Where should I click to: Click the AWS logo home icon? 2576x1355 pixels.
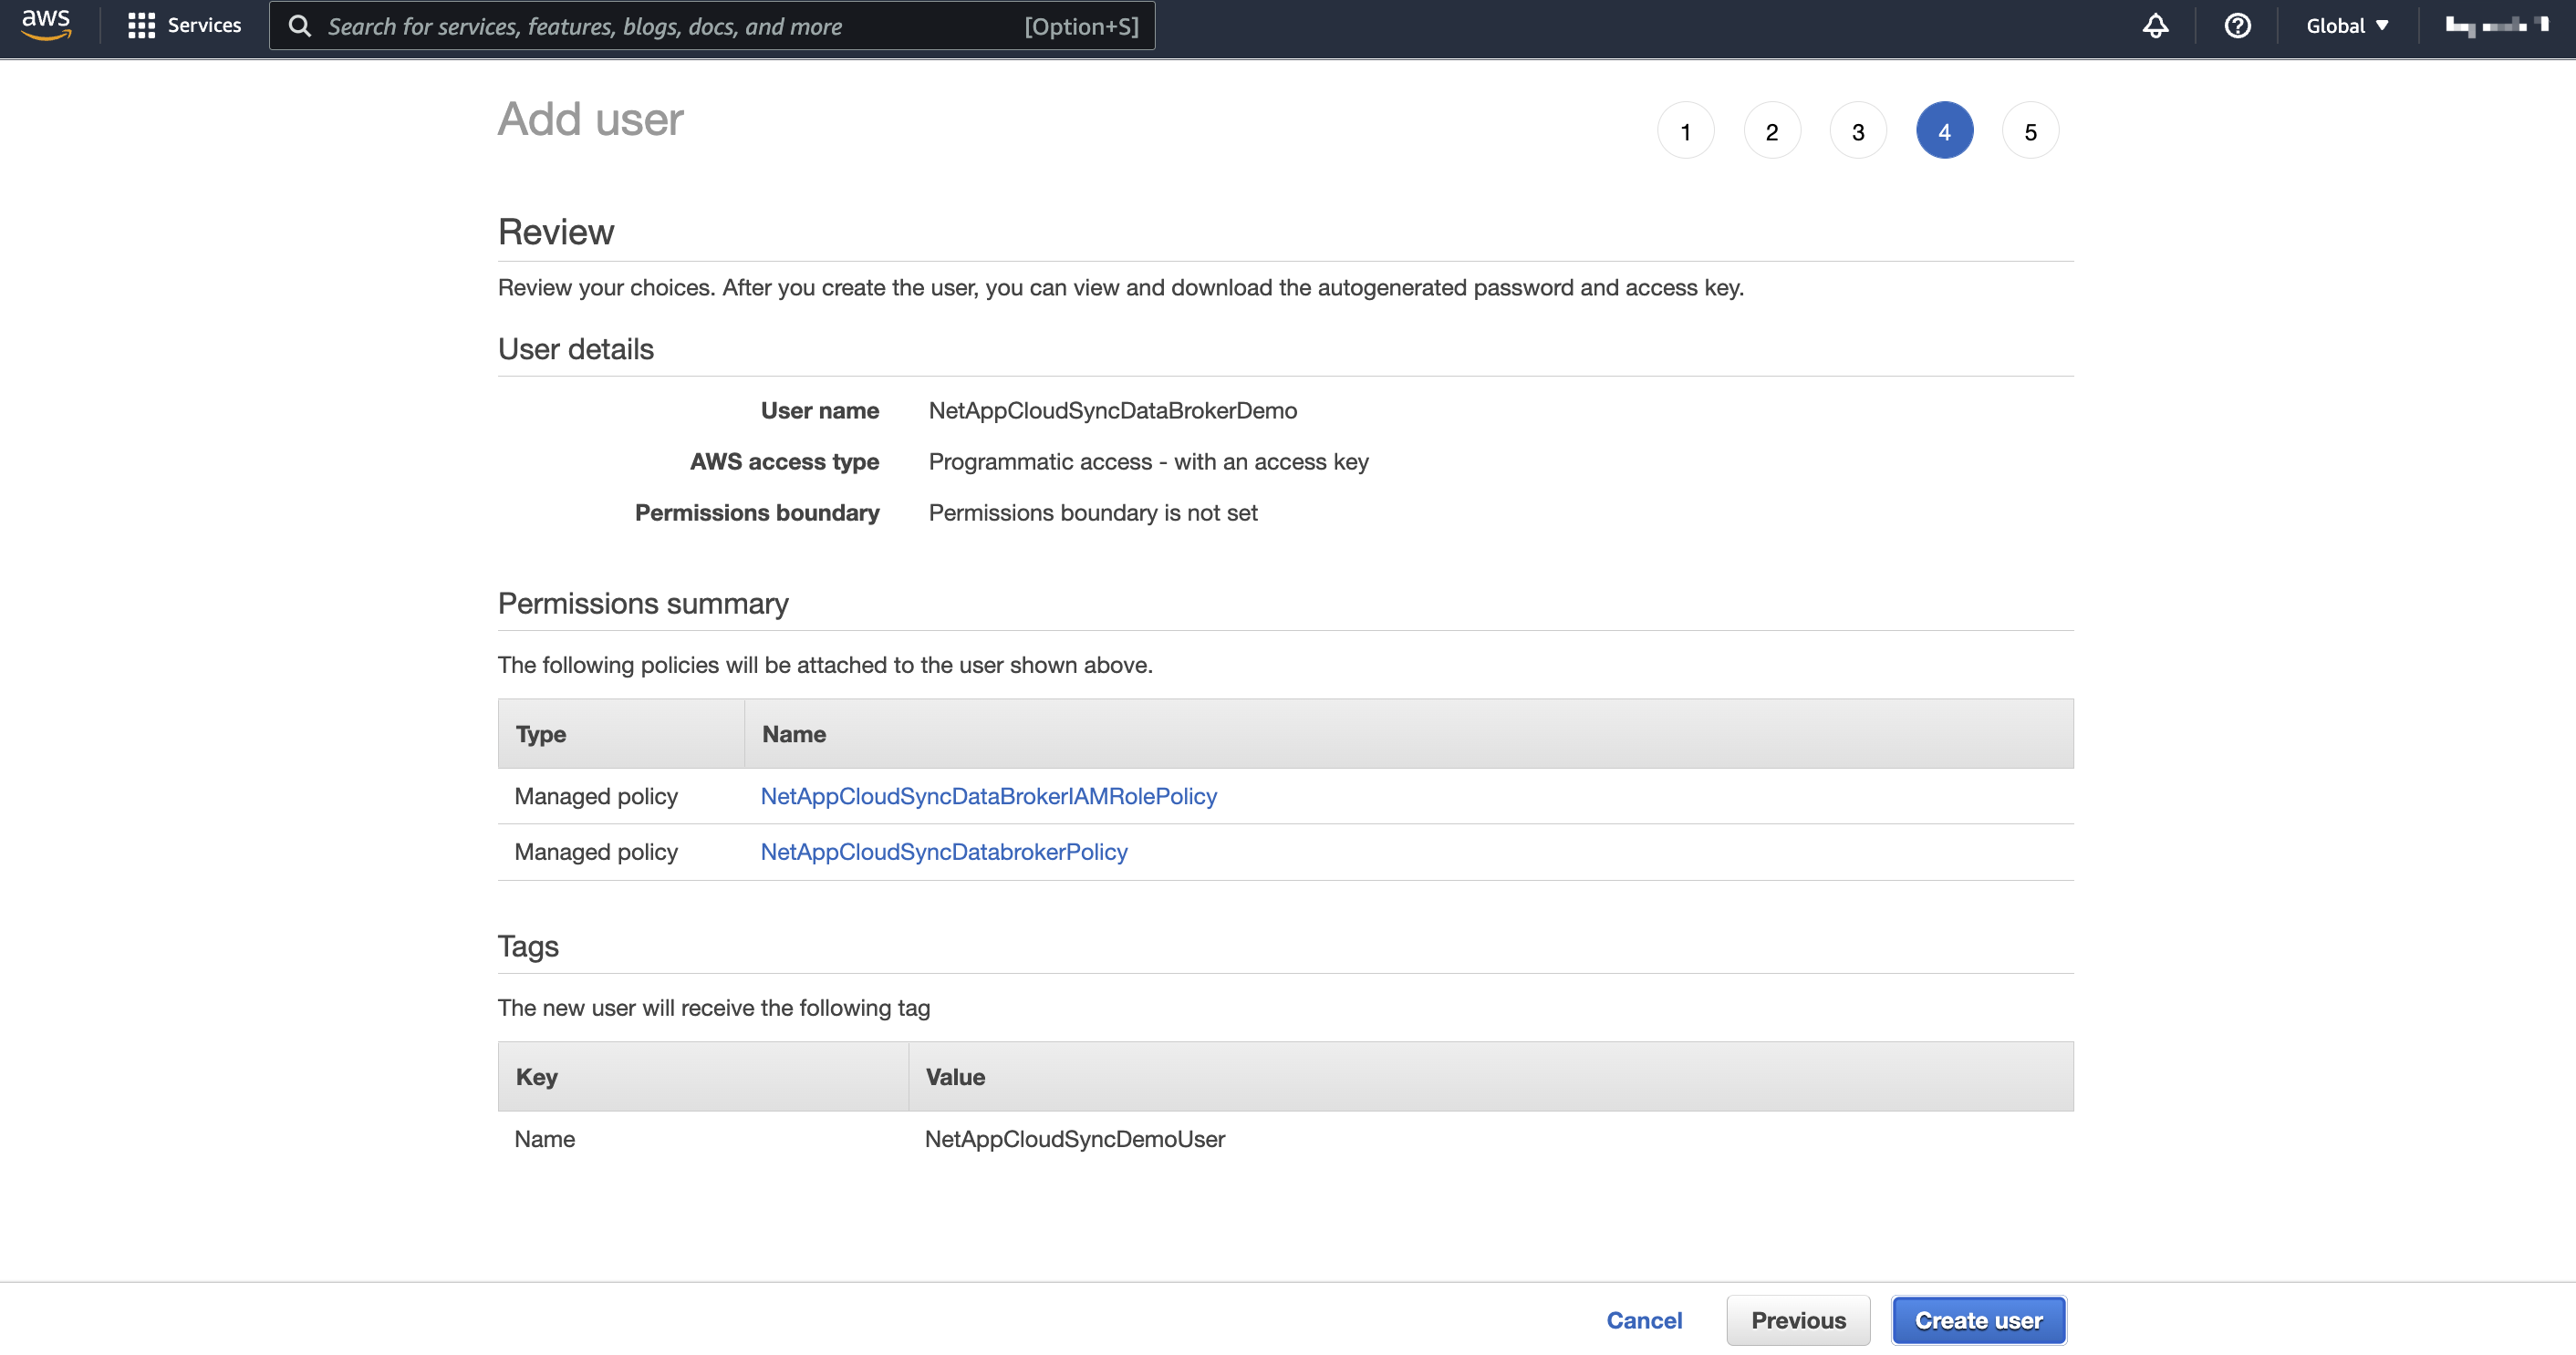click(x=46, y=25)
